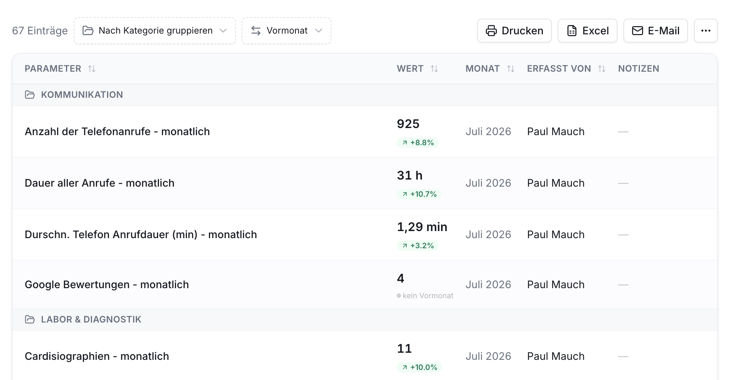Collapse the KOMMUNIKATION category group

(365, 95)
